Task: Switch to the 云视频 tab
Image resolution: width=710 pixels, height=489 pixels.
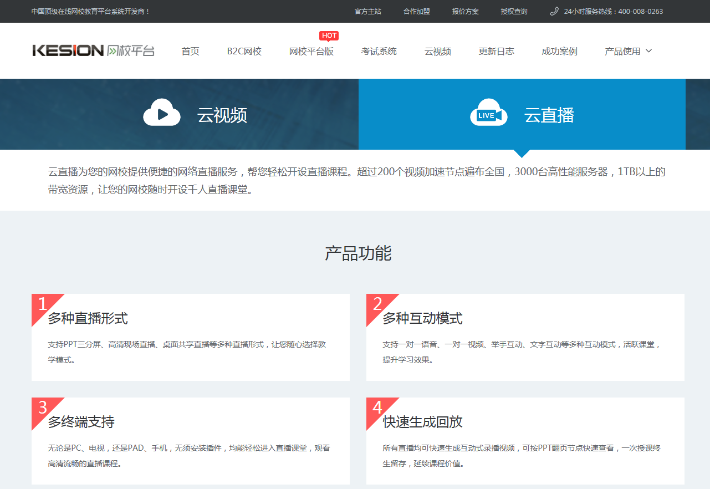Action: tap(222, 114)
